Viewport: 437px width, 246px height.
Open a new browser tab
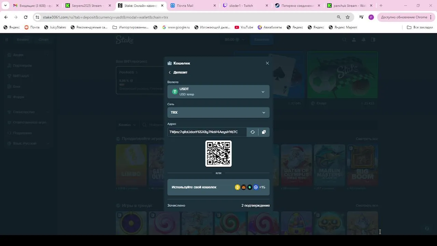click(x=381, y=5)
